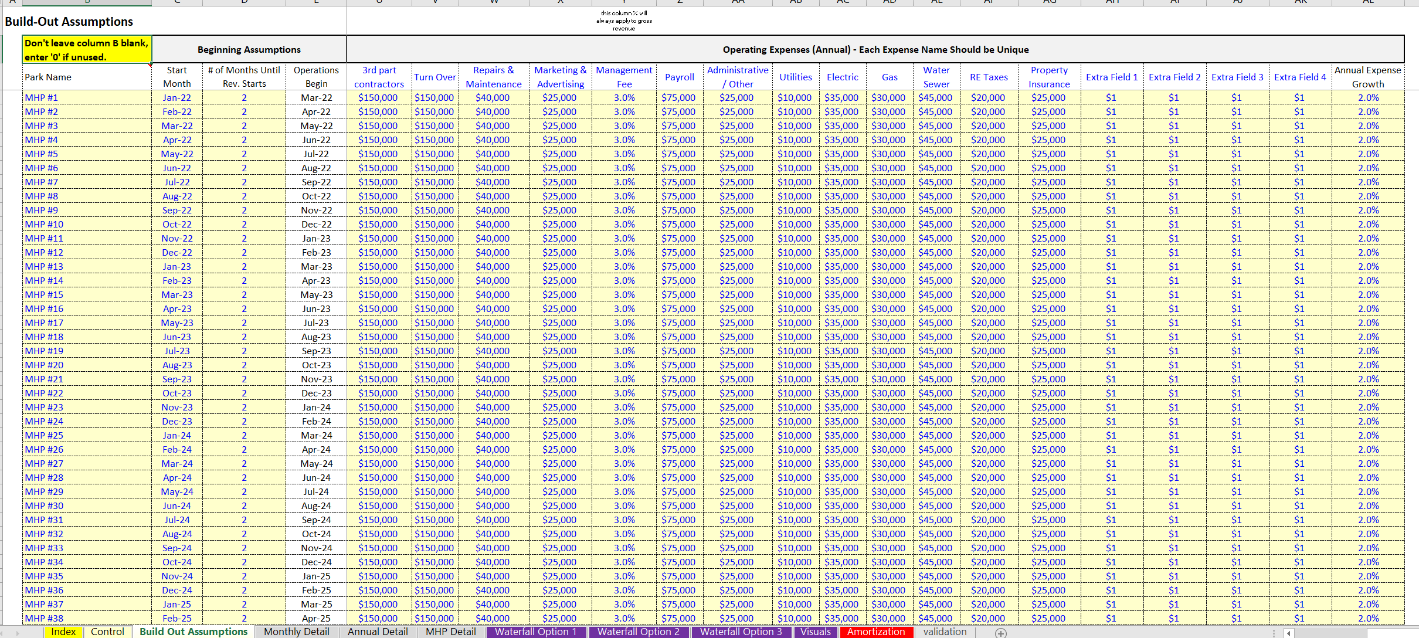This screenshot has height=638, width=1419.
Task: Switch to the Index sheet tab
Action: pyautogui.click(x=63, y=632)
